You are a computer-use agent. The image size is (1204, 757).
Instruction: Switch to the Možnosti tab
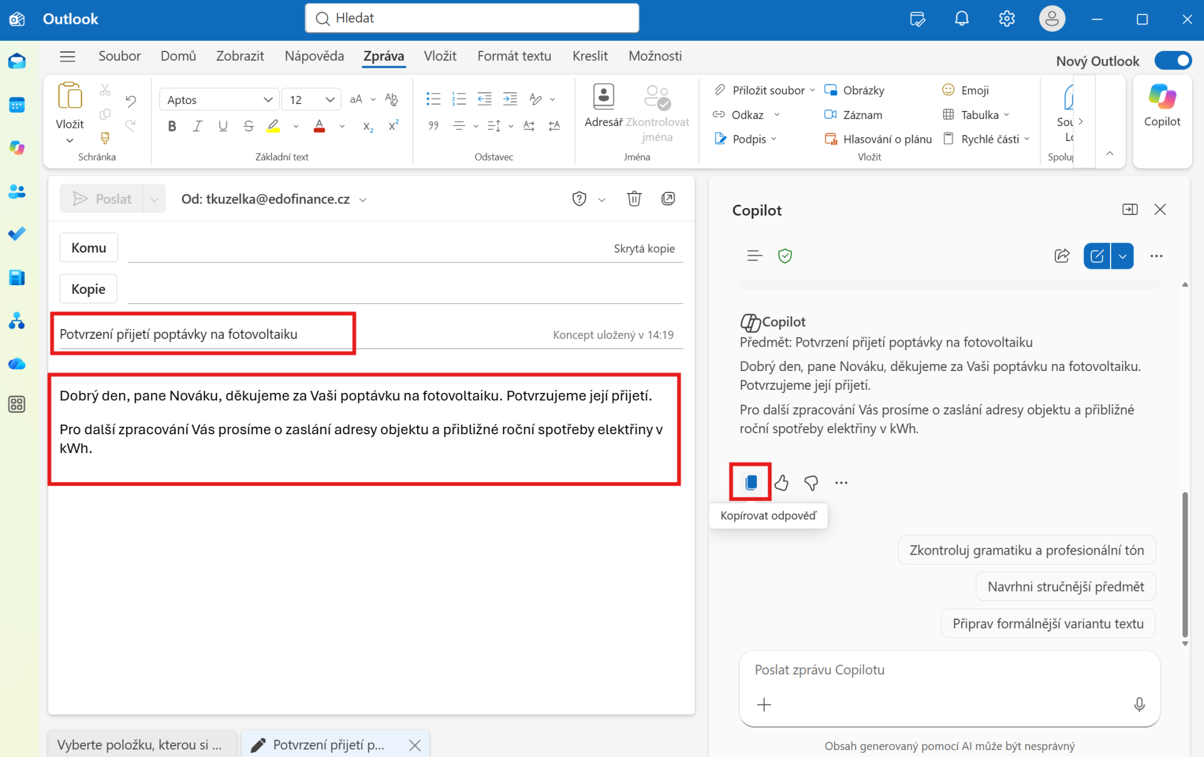tap(655, 56)
